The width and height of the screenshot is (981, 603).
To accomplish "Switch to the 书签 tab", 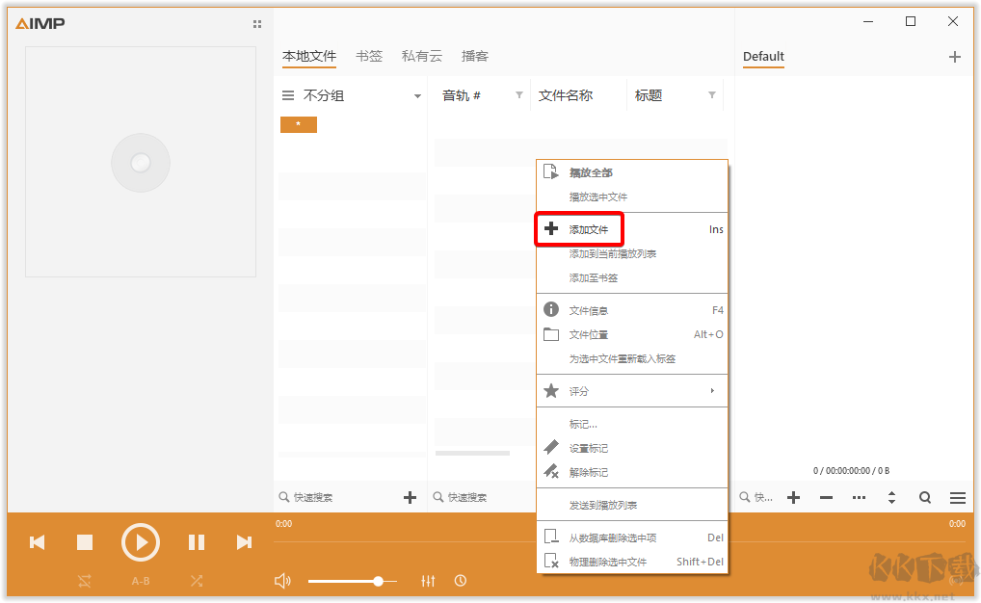I will point(369,56).
